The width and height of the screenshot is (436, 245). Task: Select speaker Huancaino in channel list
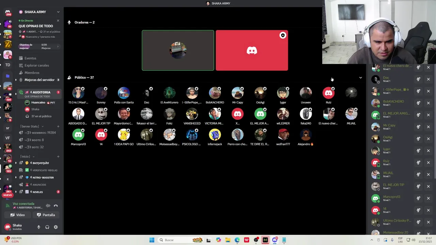[x=41, y=102]
